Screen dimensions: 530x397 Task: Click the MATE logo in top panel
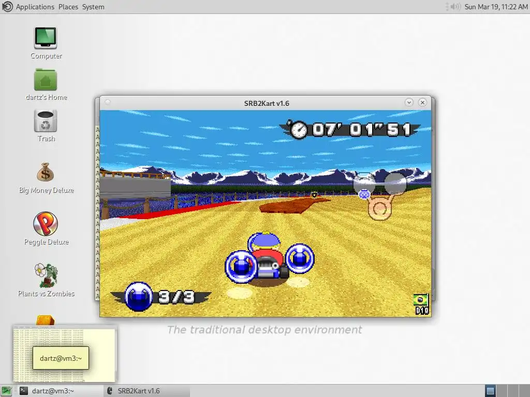coord(7,7)
